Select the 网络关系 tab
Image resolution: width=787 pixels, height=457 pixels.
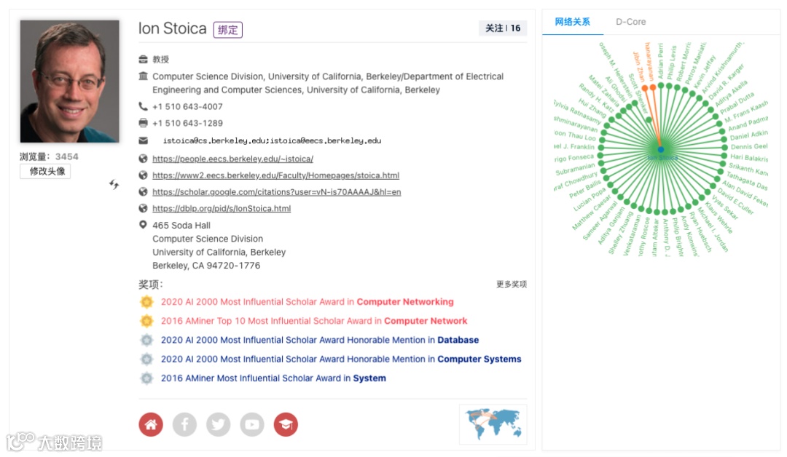pos(573,22)
